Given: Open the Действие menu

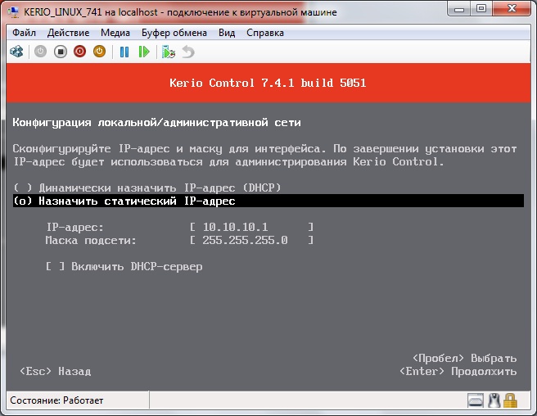Looking at the screenshot, I should [x=69, y=33].
